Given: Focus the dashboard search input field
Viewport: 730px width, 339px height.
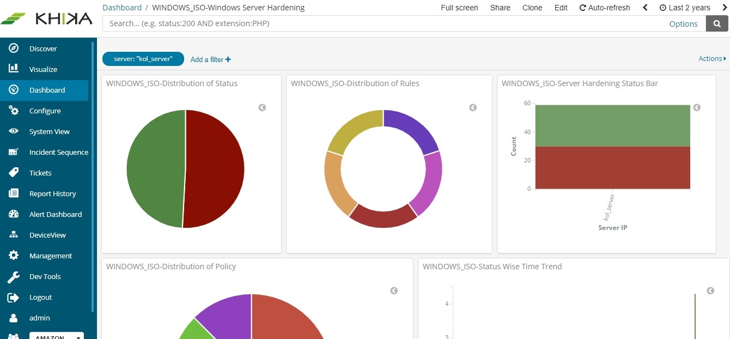Looking at the screenshot, I should point(404,23).
